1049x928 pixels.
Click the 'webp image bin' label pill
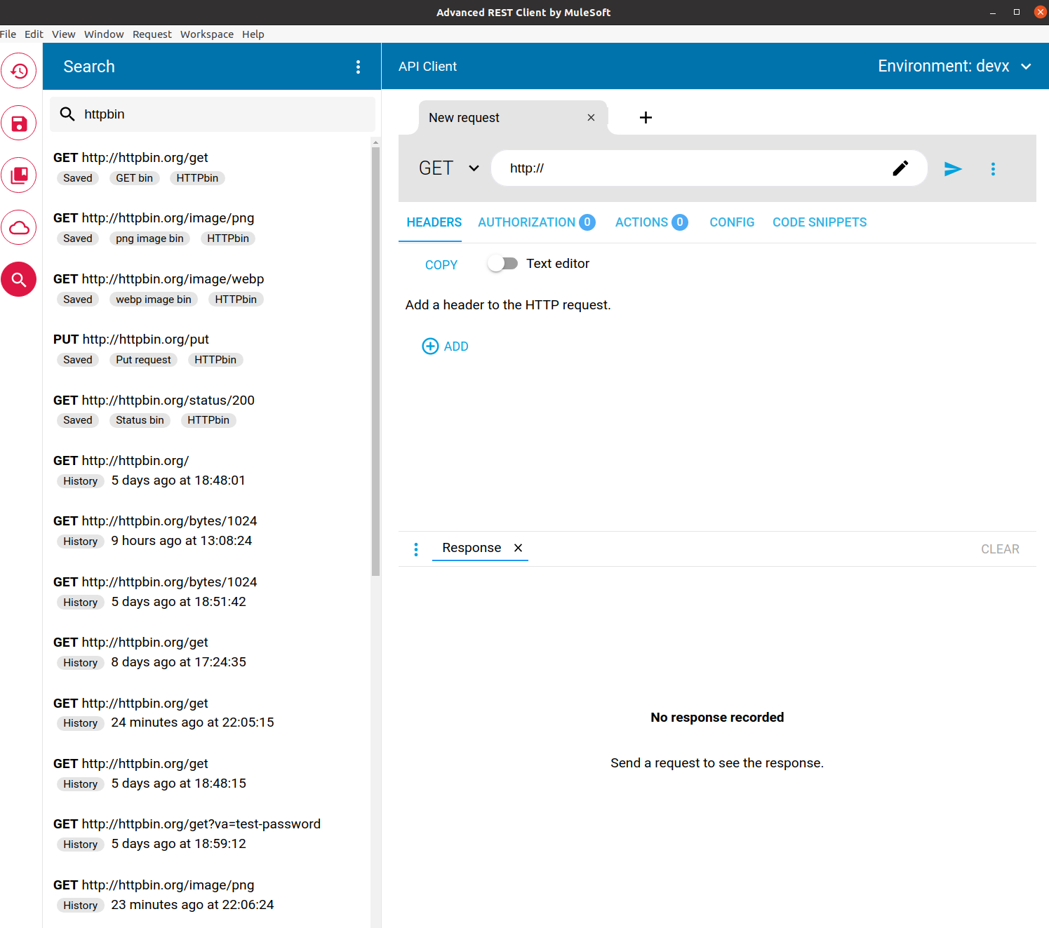pos(154,300)
